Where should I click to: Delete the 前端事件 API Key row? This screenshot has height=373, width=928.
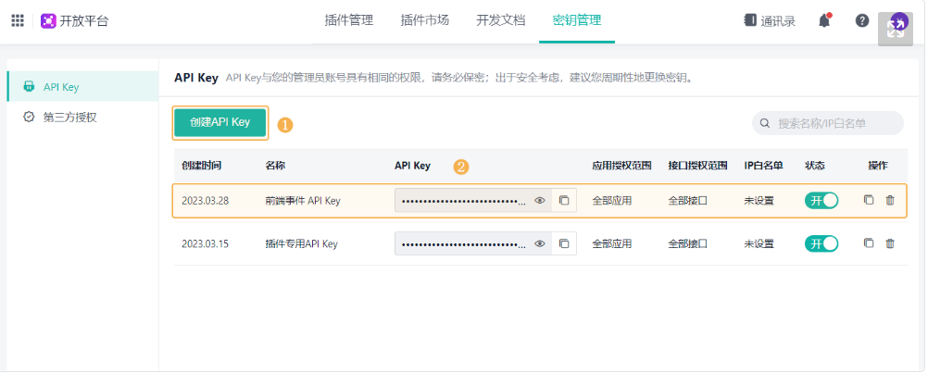click(x=890, y=200)
